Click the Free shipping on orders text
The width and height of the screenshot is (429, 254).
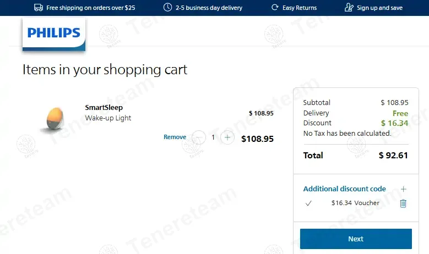91,8
